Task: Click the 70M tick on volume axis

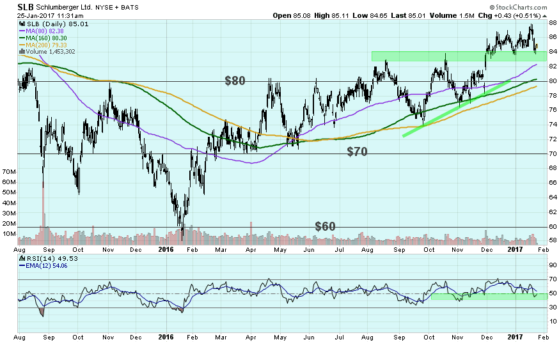Action: click(9, 172)
